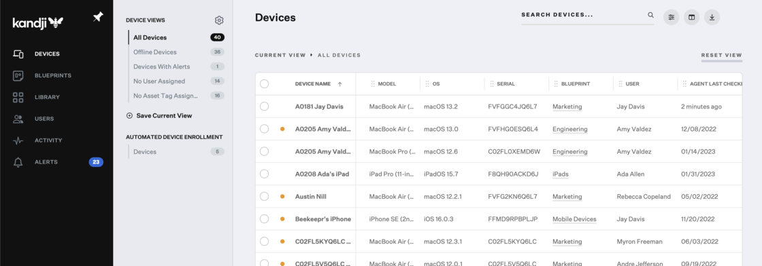Open Marketing blueprint for Jay Davis device
The height and width of the screenshot is (266, 762).
(x=567, y=107)
